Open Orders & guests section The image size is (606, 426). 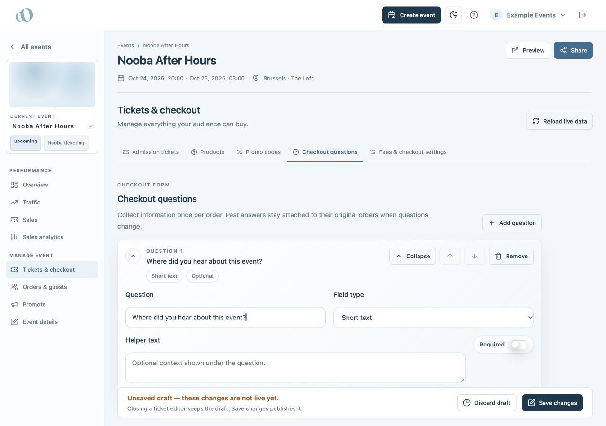[52, 287]
